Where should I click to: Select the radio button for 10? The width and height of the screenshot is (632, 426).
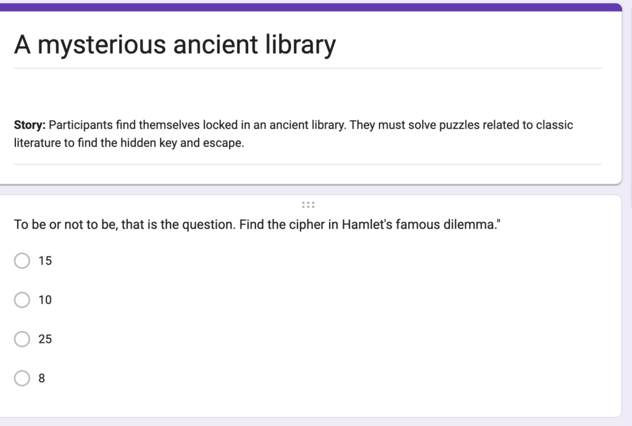coord(22,300)
